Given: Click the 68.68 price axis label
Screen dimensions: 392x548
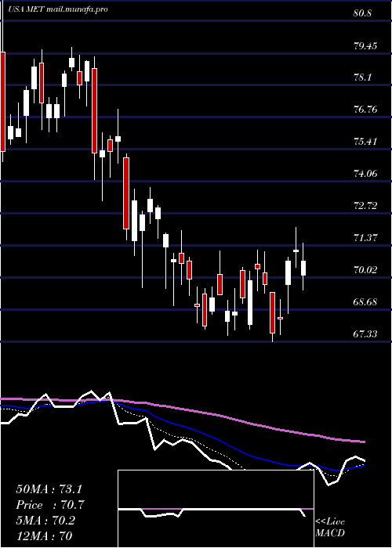Looking at the screenshot, I should (365, 301).
